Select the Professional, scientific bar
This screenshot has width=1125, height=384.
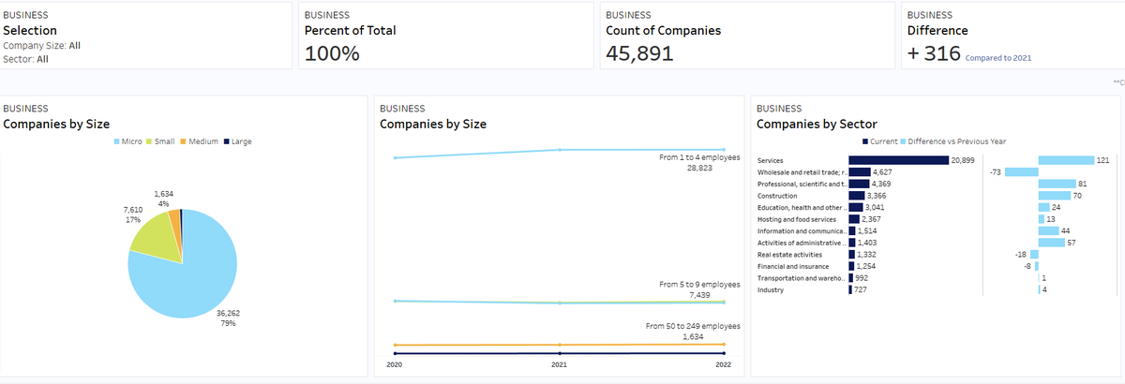pyautogui.click(x=859, y=184)
